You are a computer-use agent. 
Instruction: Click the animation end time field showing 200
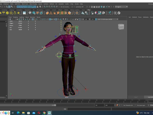tap(110, 105)
